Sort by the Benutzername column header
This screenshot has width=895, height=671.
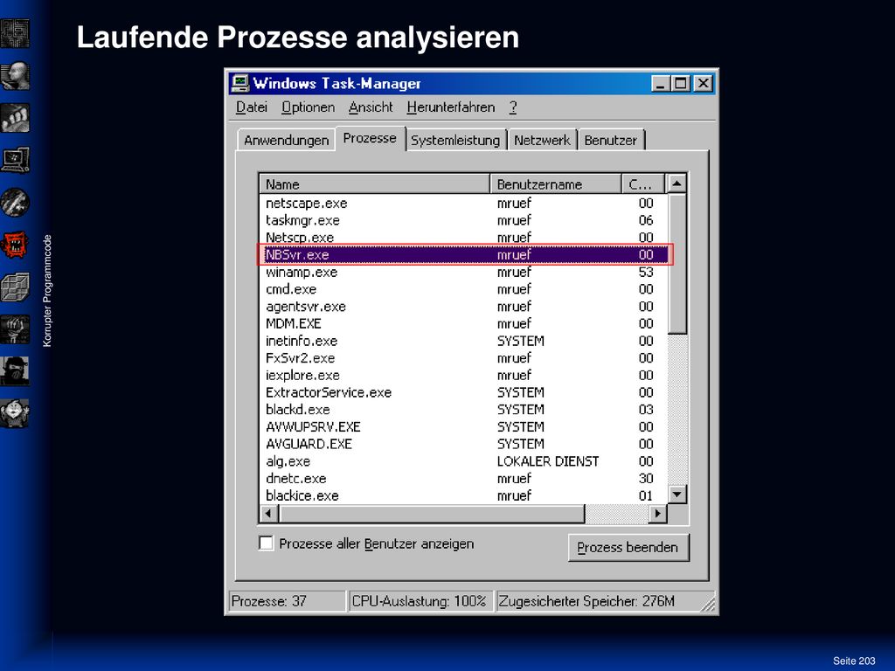coord(555,184)
